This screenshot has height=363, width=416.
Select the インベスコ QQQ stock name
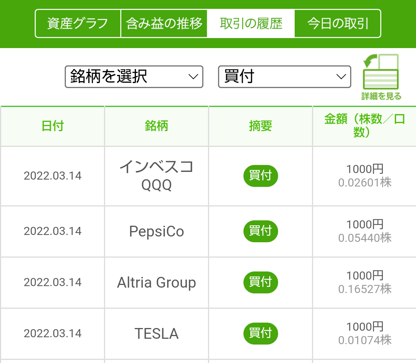coord(156,176)
